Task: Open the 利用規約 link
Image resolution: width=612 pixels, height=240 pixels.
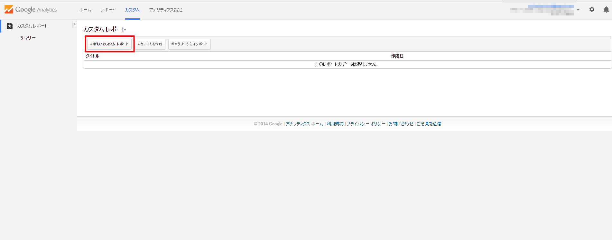Action: (x=335, y=124)
